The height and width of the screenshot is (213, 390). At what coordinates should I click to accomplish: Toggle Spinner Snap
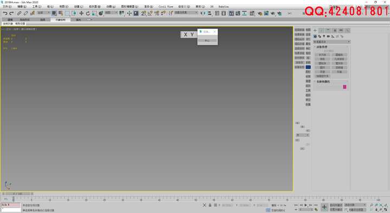pos(163,14)
